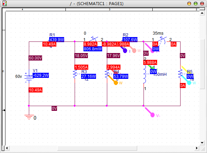The image size is (207, 153).
Task: Select the 60.00V voltage display label
Action: click(x=35, y=58)
